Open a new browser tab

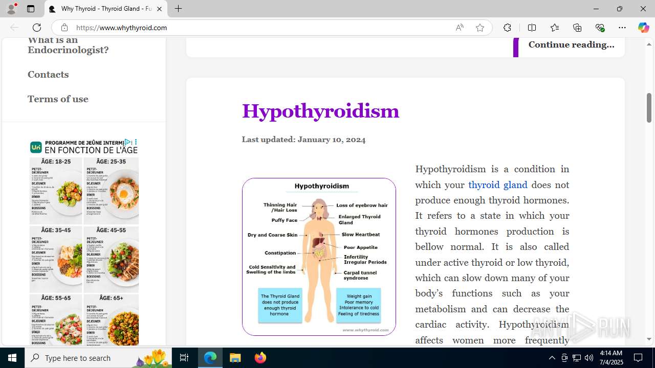tap(178, 9)
